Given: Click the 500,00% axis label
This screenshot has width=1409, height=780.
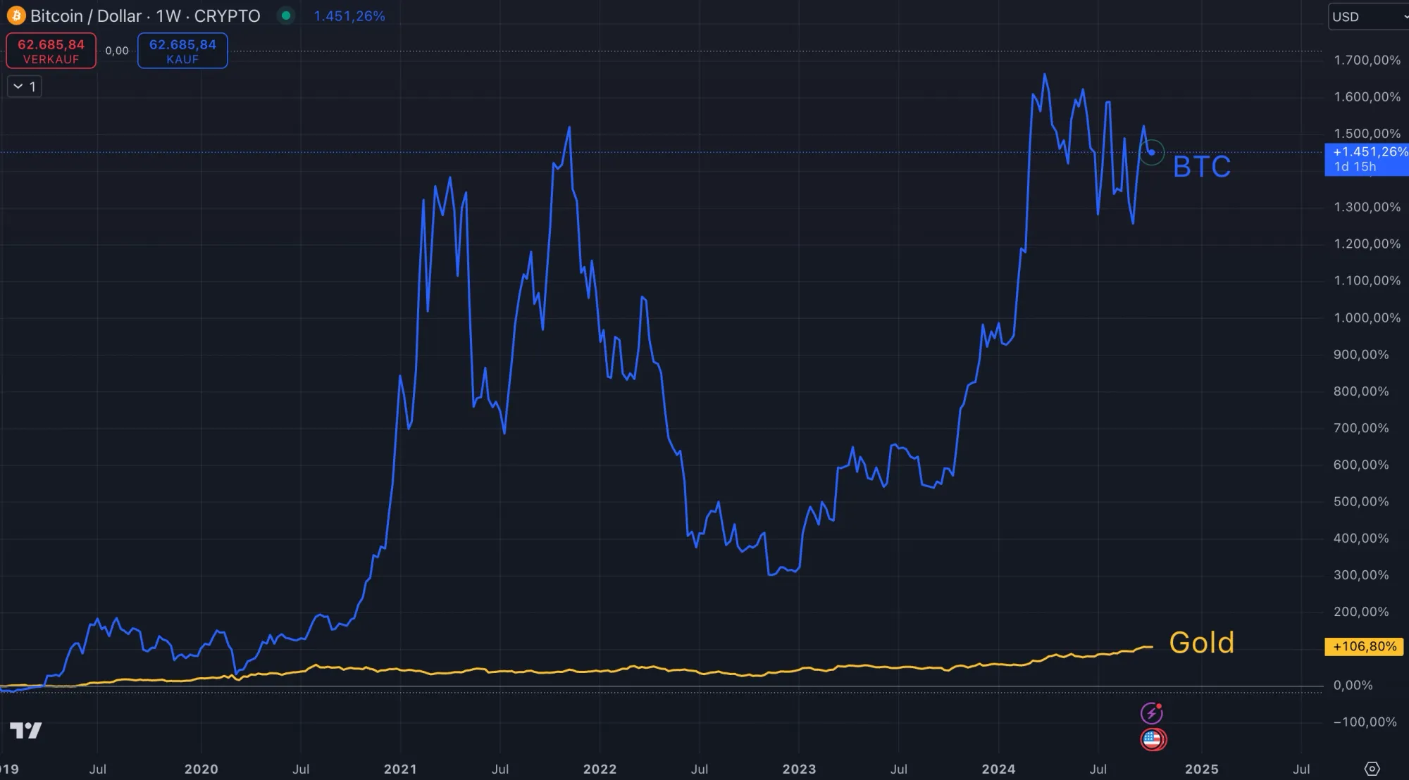Looking at the screenshot, I should point(1361,501).
